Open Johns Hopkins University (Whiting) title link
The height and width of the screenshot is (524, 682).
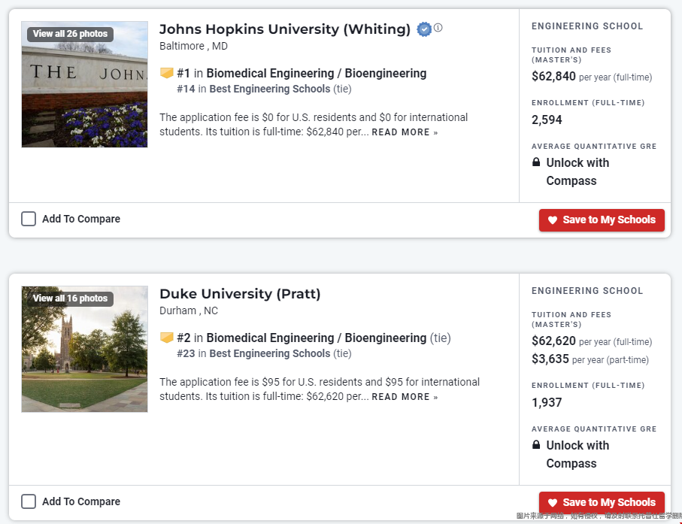(x=285, y=29)
